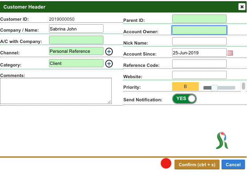Viewport: 247px width, 176px height.
Task: Focus the Nick Name field
Action: click(199, 41)
